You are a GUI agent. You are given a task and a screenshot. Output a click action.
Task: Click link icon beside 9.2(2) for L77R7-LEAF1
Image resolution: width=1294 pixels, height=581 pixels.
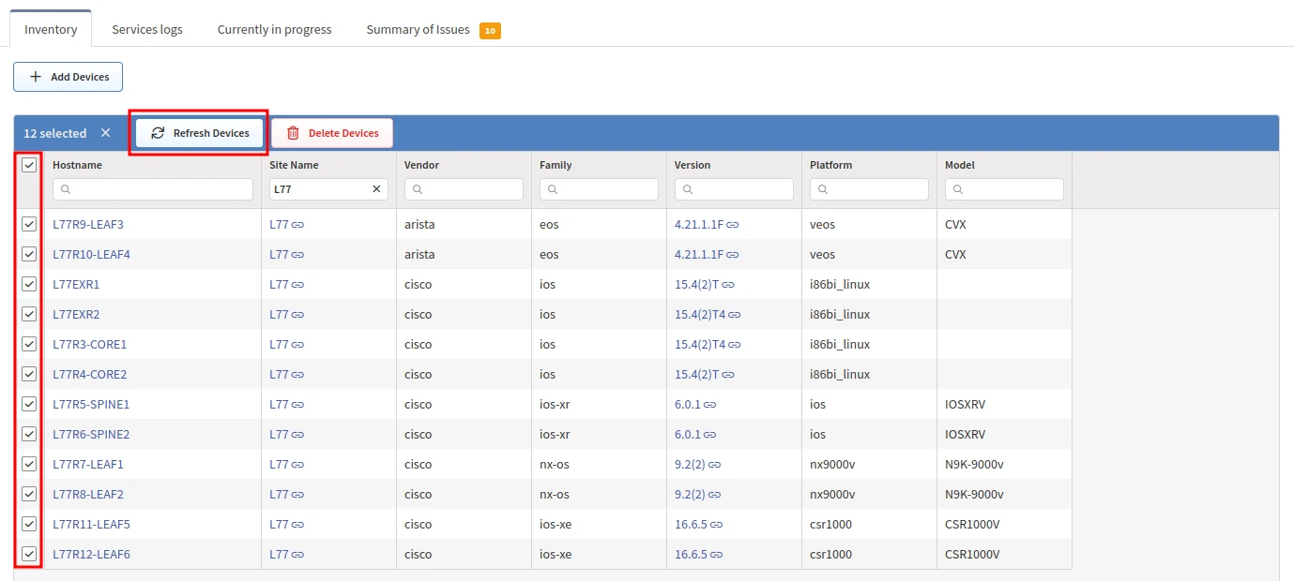pyautogui.click(x=714, y=465)
